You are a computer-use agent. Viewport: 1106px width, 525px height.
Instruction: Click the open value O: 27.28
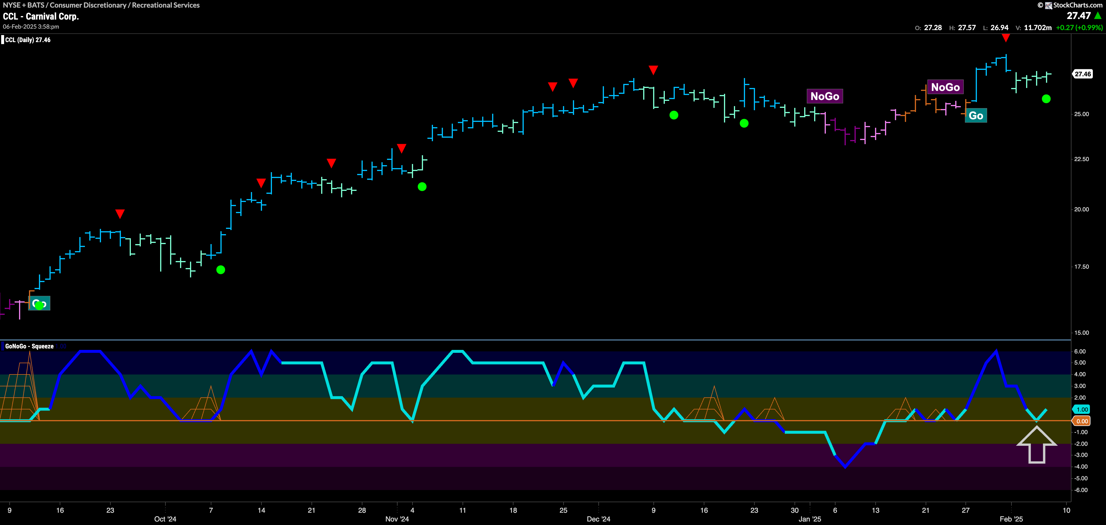(928, 27)
